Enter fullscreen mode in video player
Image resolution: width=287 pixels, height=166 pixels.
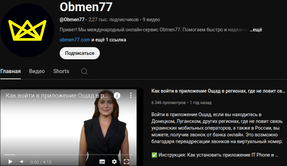126,162
